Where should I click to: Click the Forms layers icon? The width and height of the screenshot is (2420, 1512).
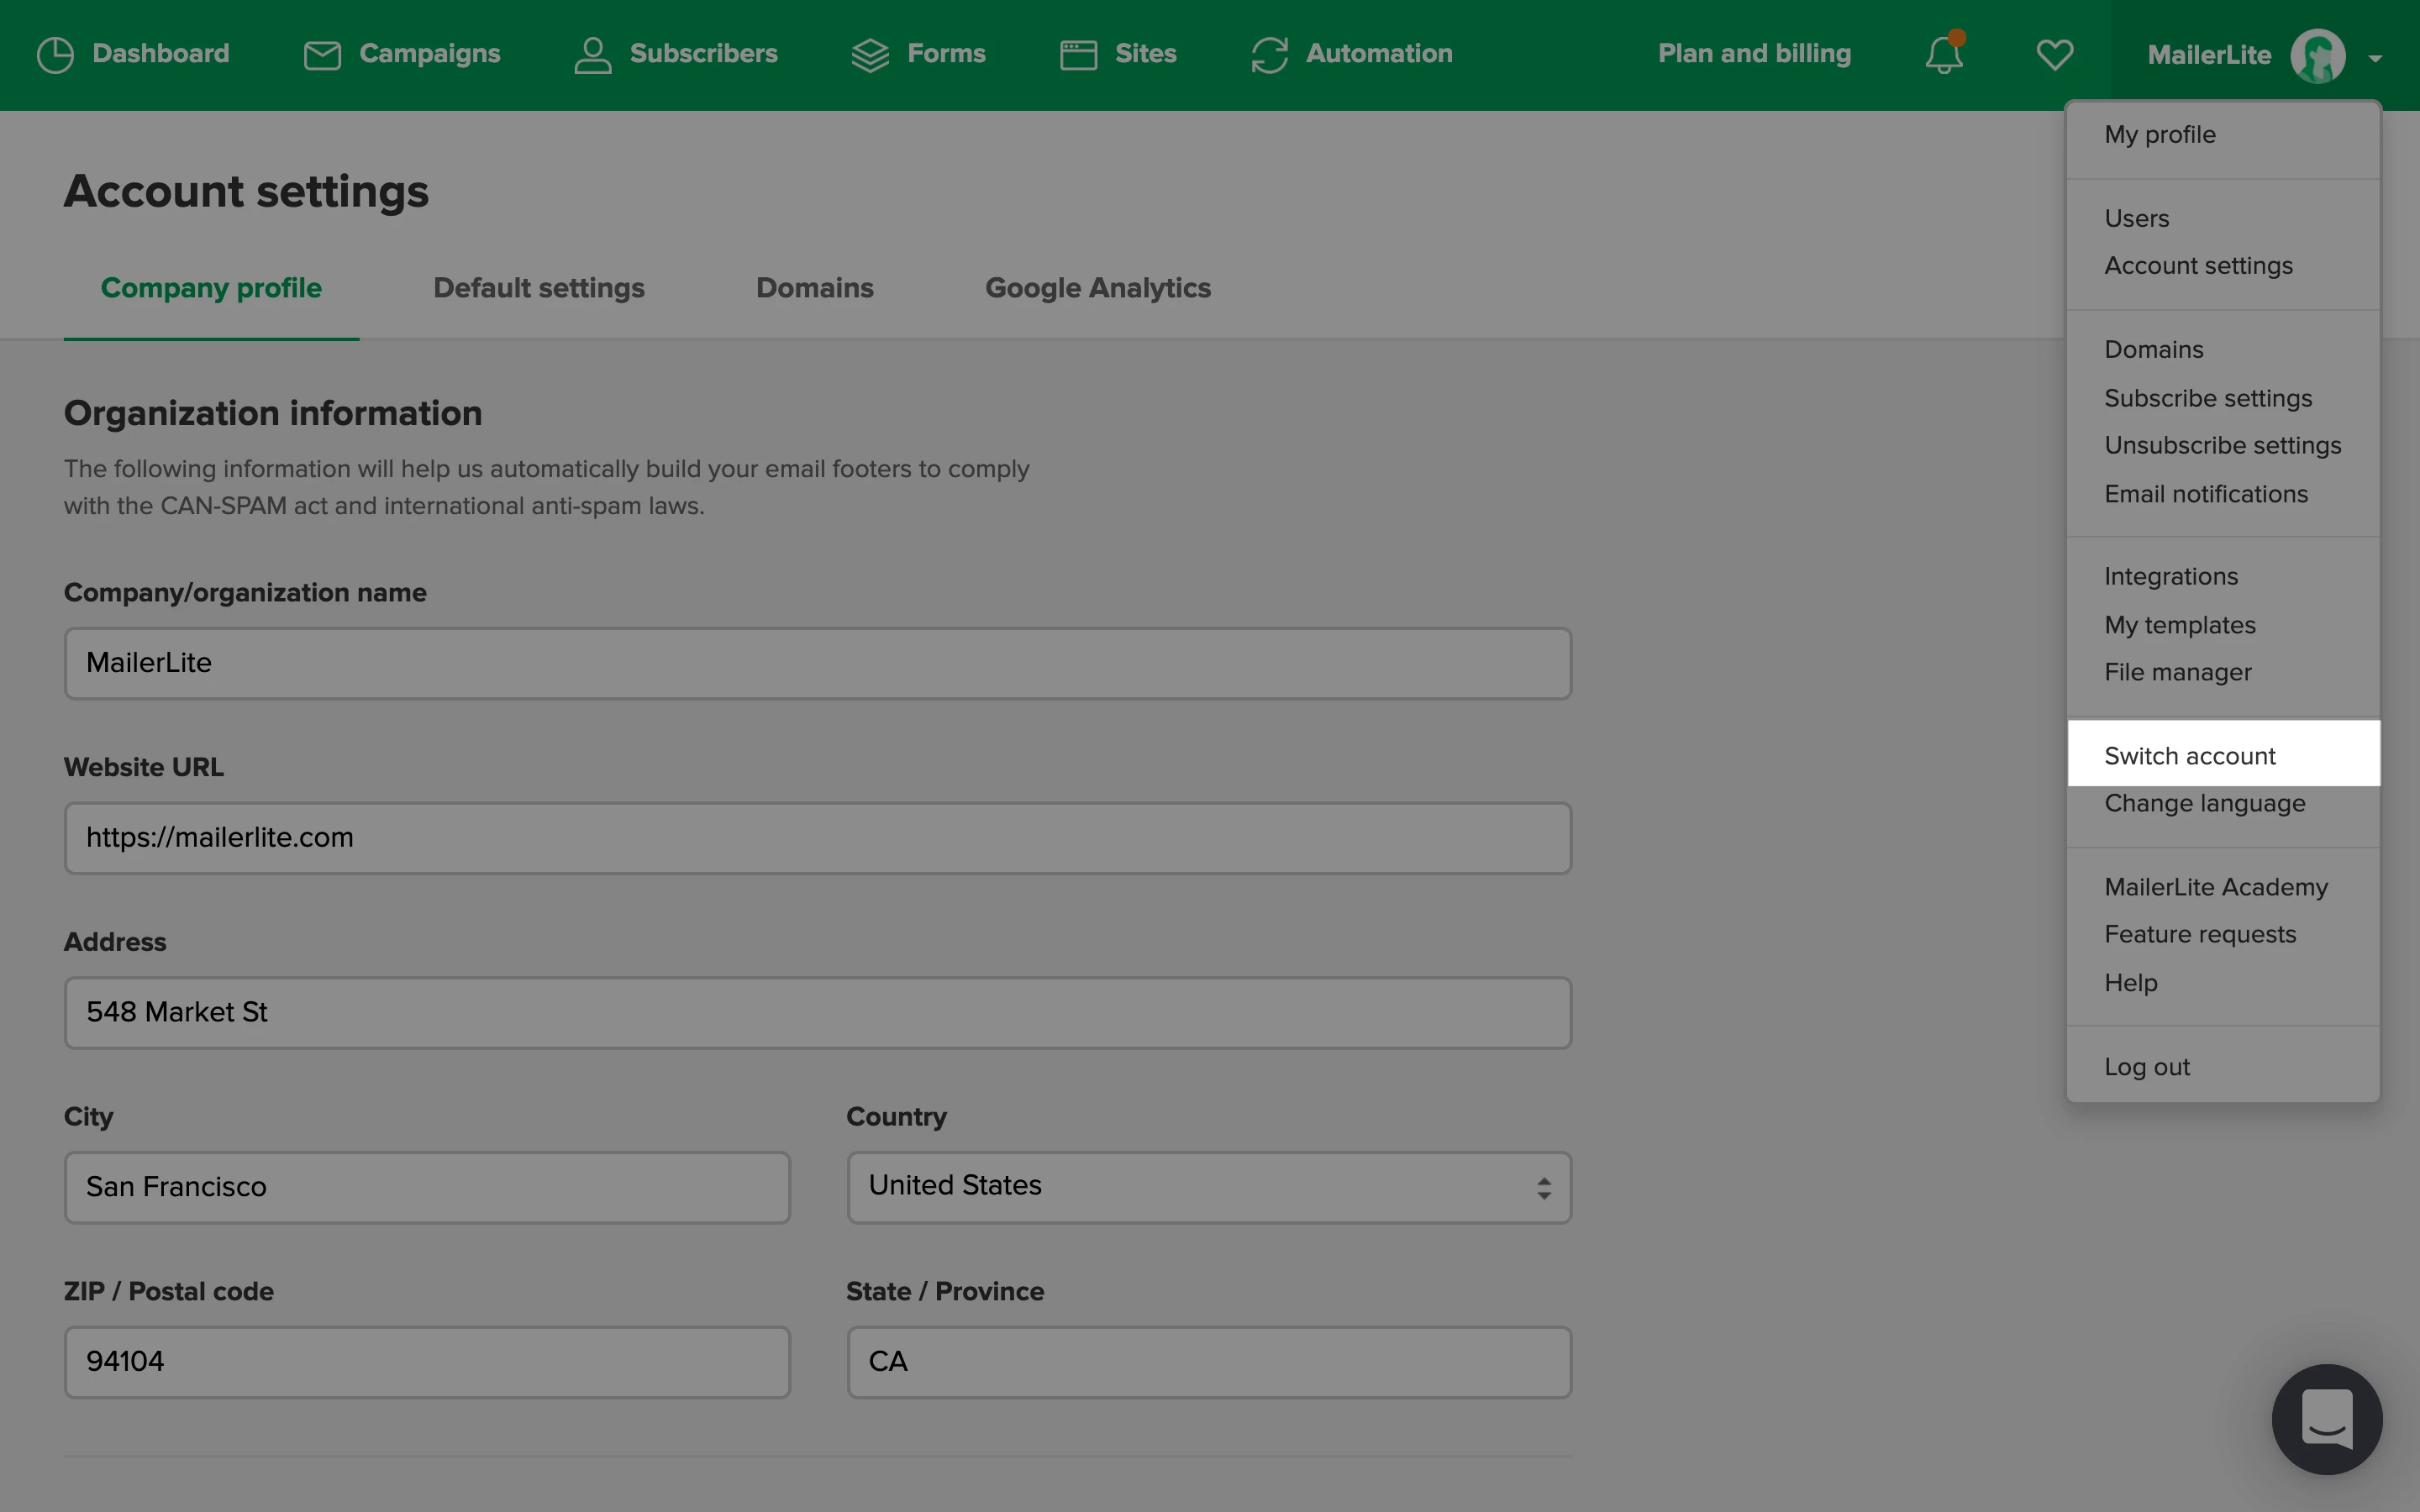click(870, 55)
